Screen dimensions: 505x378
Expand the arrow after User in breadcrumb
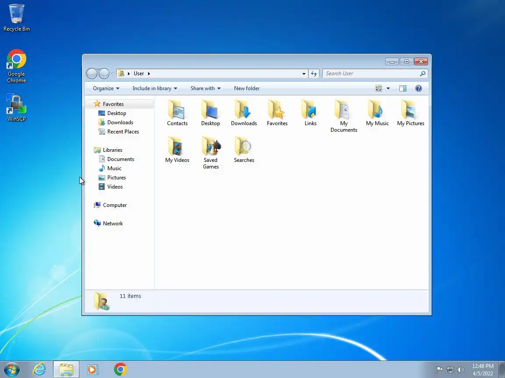point(149,73)
